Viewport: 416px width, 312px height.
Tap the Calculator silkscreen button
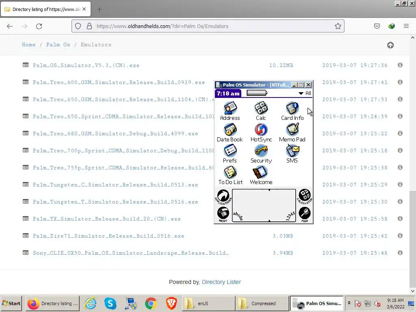pyautogui.click(x=305, y=197)
